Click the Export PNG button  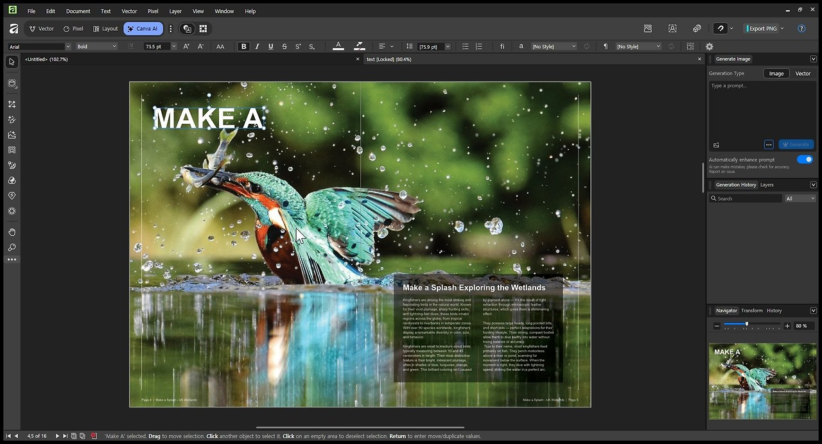[x=764, y=29]
